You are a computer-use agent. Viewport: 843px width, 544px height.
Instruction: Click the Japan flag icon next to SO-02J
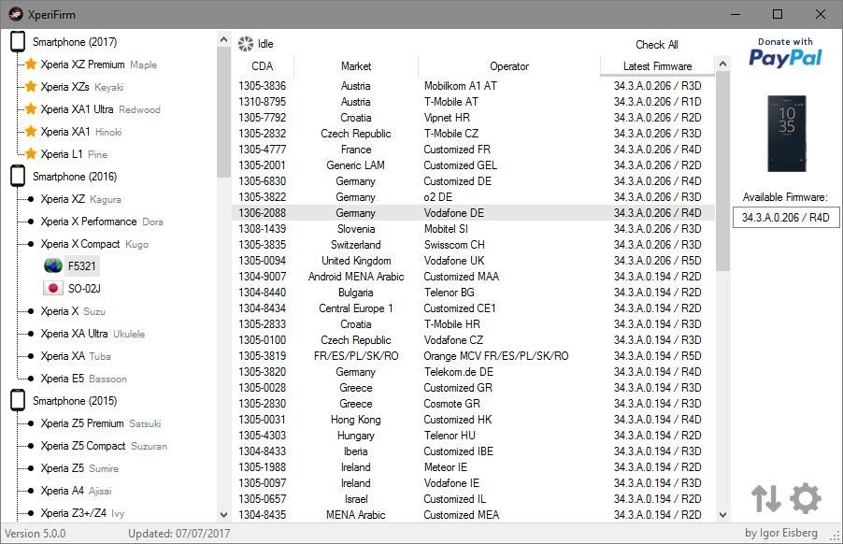(53, 288)
